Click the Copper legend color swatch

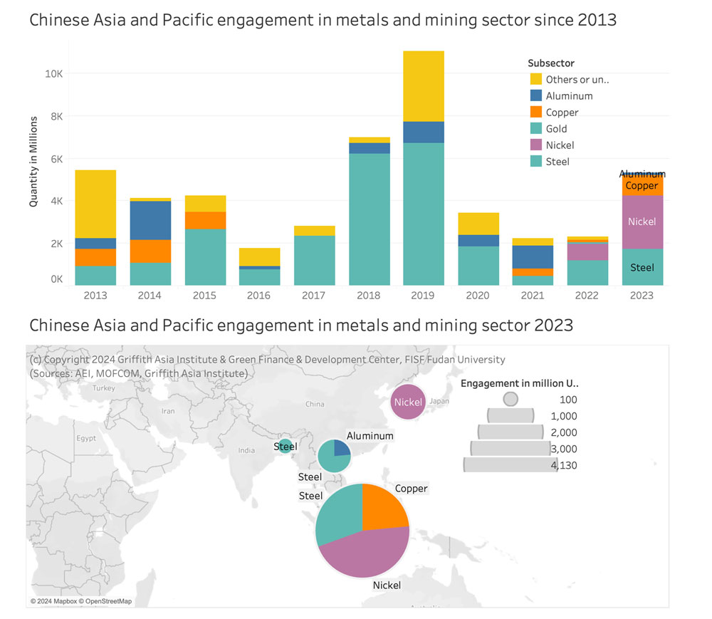tap(536, 113)
